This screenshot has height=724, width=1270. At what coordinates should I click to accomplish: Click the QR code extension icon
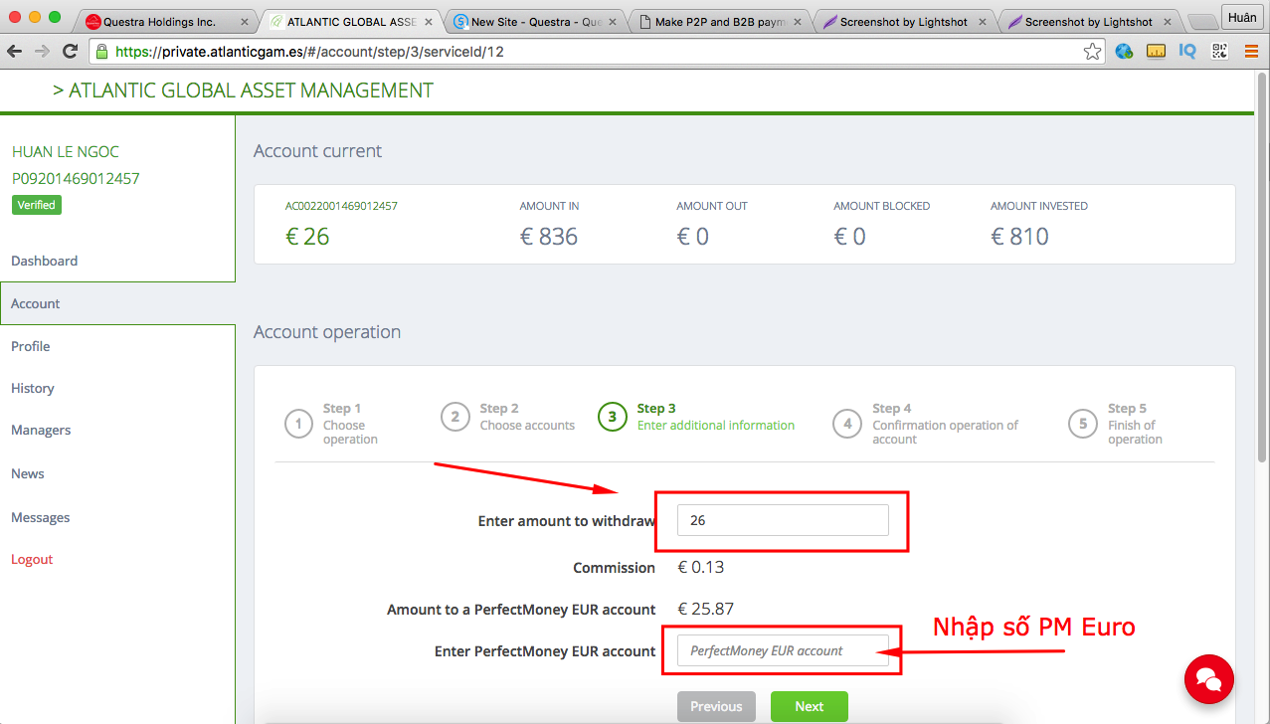[x=1219, y=52]
